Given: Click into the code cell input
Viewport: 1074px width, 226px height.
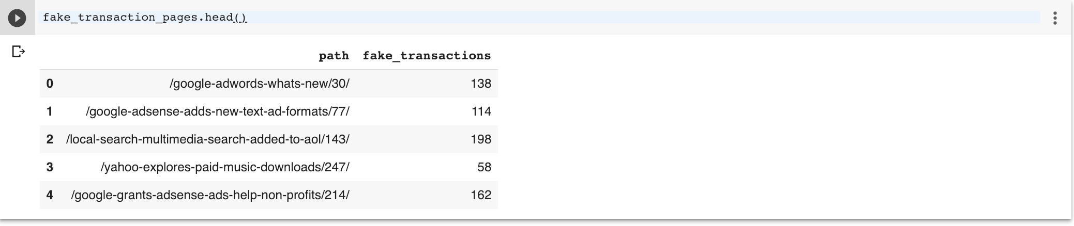Looking at the screenshot, I should [517, 18].
